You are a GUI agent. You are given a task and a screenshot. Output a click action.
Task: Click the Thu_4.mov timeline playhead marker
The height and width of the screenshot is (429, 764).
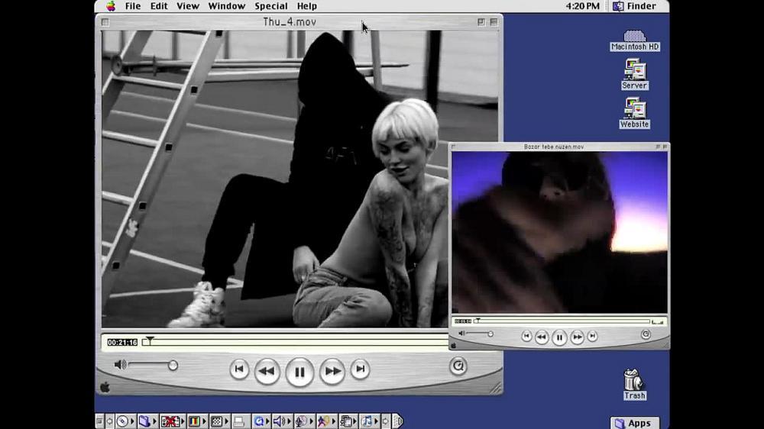point(150,340)
